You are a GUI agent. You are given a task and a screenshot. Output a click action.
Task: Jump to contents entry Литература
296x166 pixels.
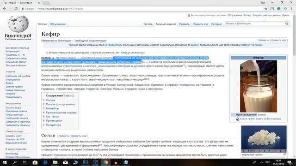pyautogui.click(x=53, y=125)
